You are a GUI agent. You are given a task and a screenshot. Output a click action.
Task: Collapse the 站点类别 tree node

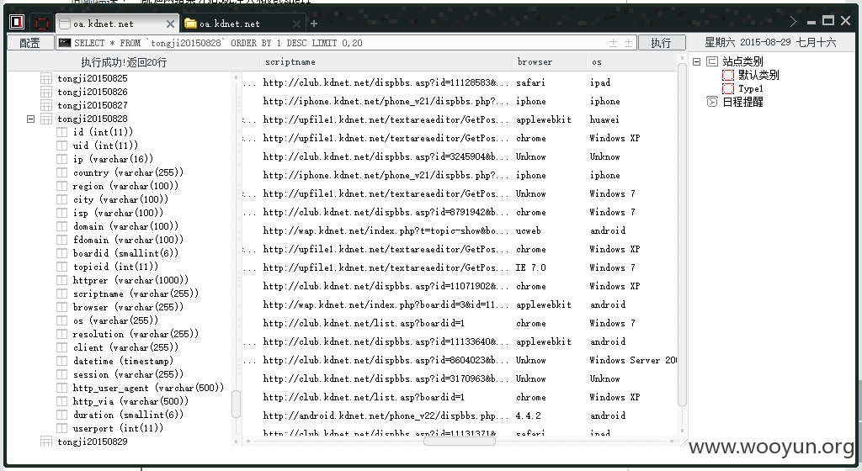point(696,61)
